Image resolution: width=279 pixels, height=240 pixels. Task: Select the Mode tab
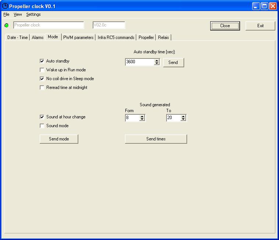tap(53, 37)
